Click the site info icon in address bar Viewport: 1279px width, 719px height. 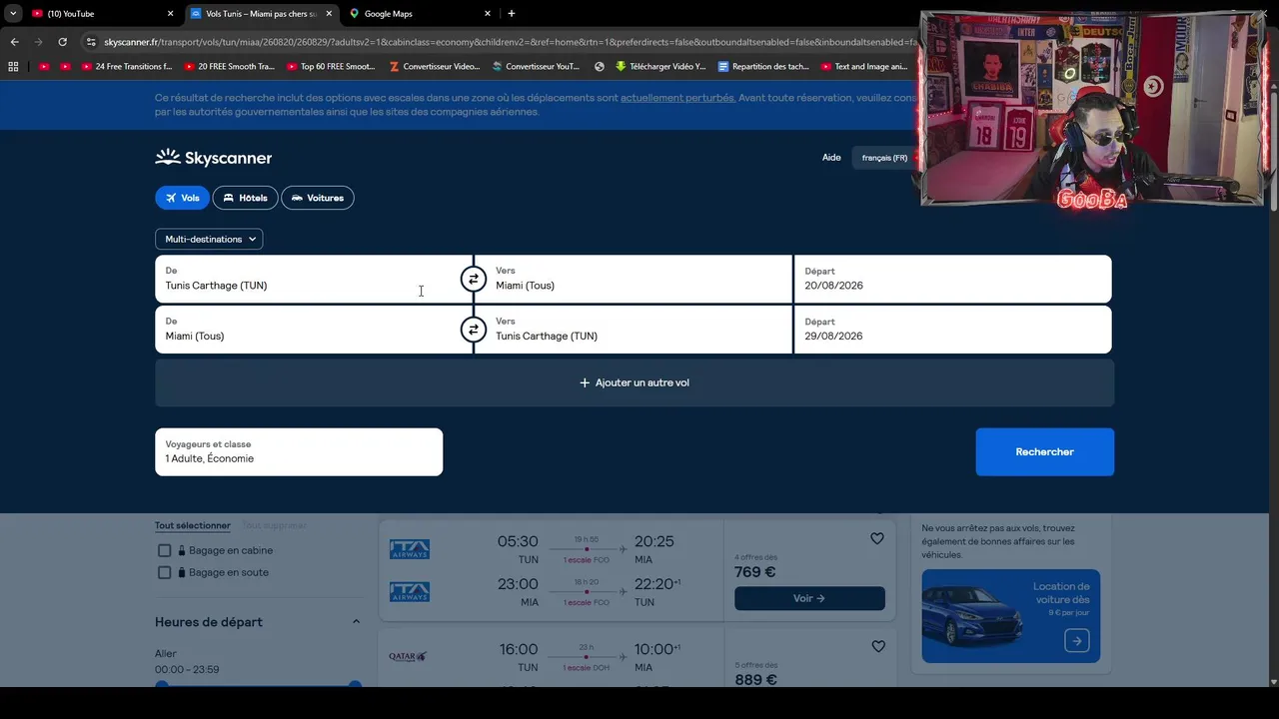[91, 42]
